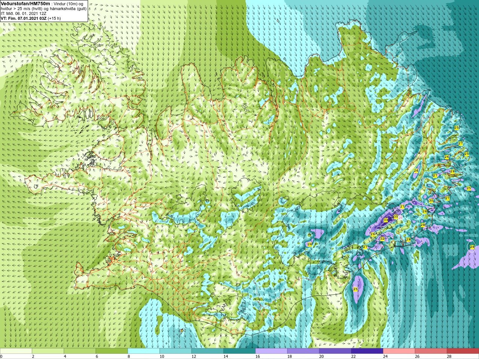Screen dimensions: 479x359
Task: Click the legend scale label "6"
Action: (97, 356)
